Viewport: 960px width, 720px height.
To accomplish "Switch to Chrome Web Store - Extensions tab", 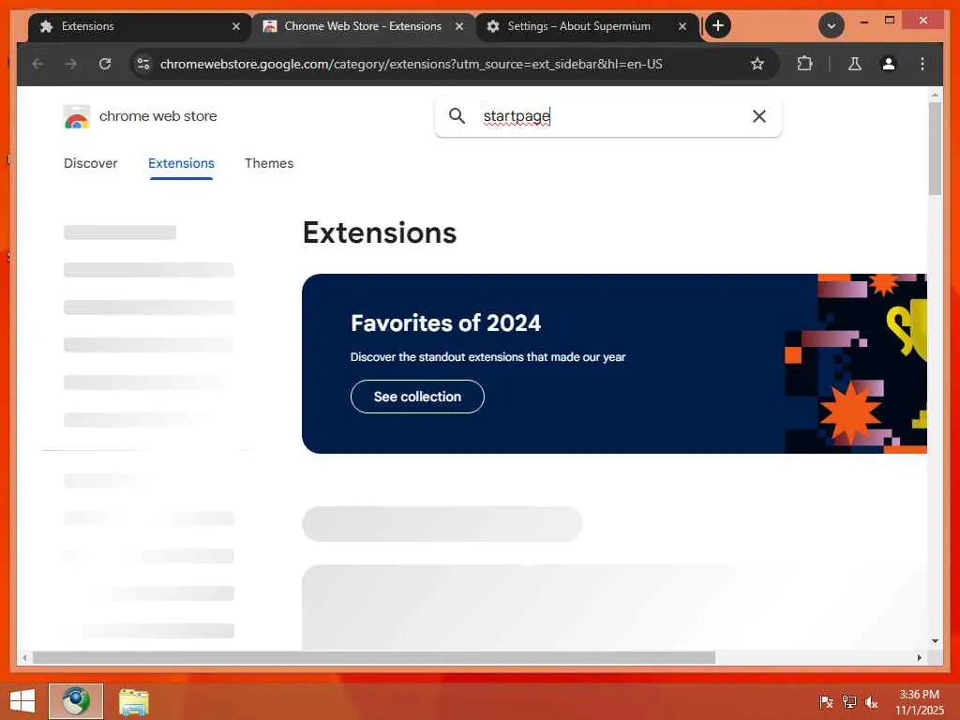I will pos(363,26).
